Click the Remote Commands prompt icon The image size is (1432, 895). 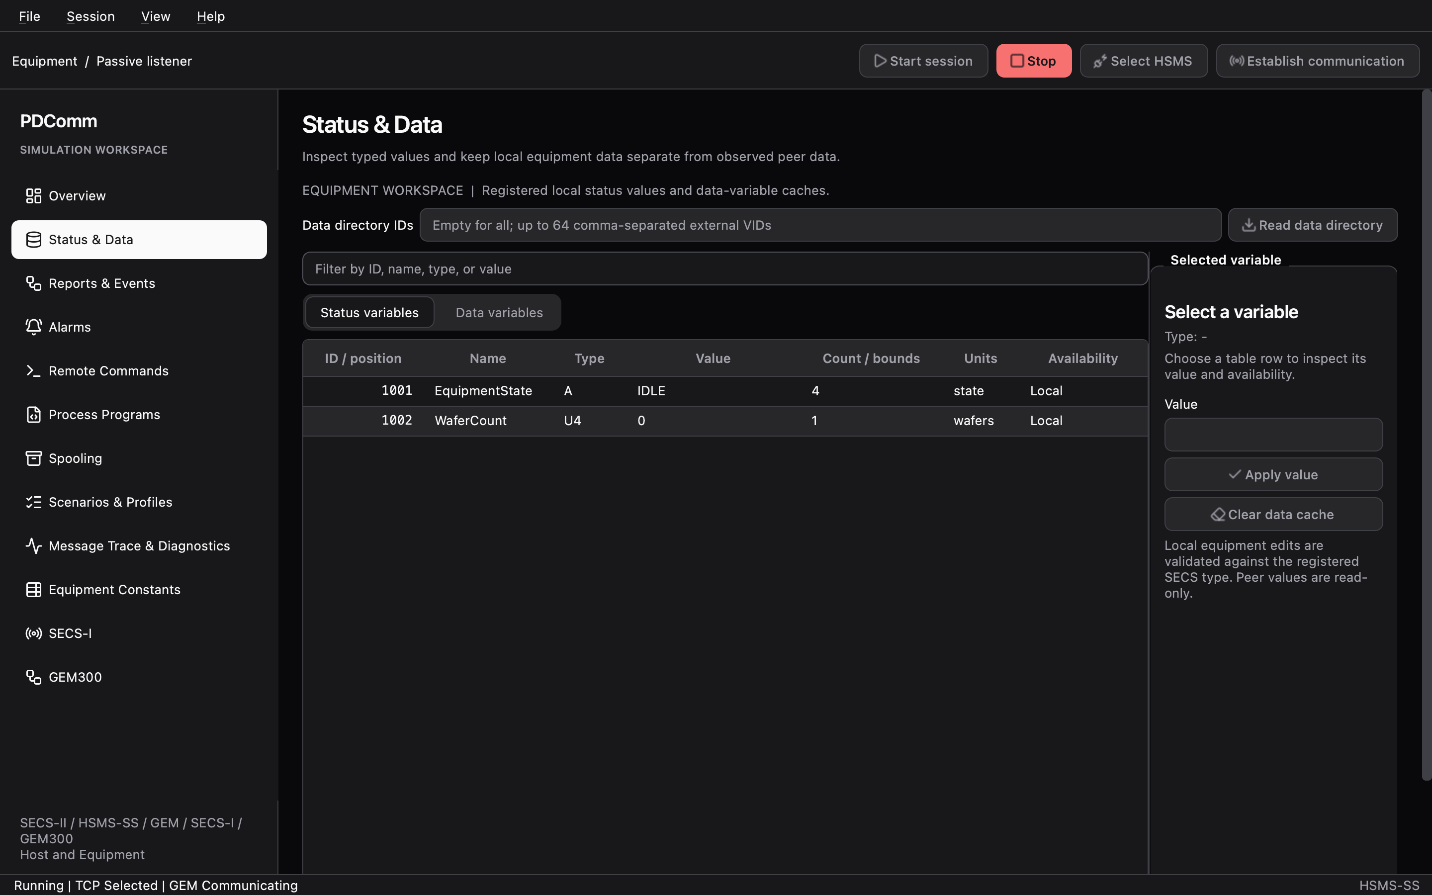34,371
